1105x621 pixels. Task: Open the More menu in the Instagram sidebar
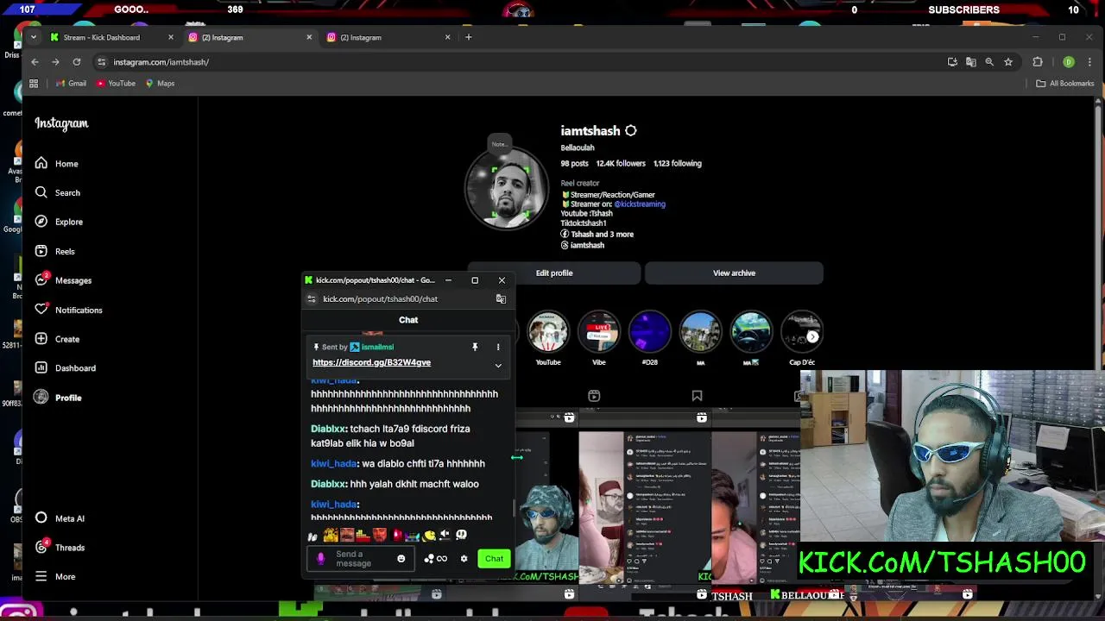(x=55, y=577)
